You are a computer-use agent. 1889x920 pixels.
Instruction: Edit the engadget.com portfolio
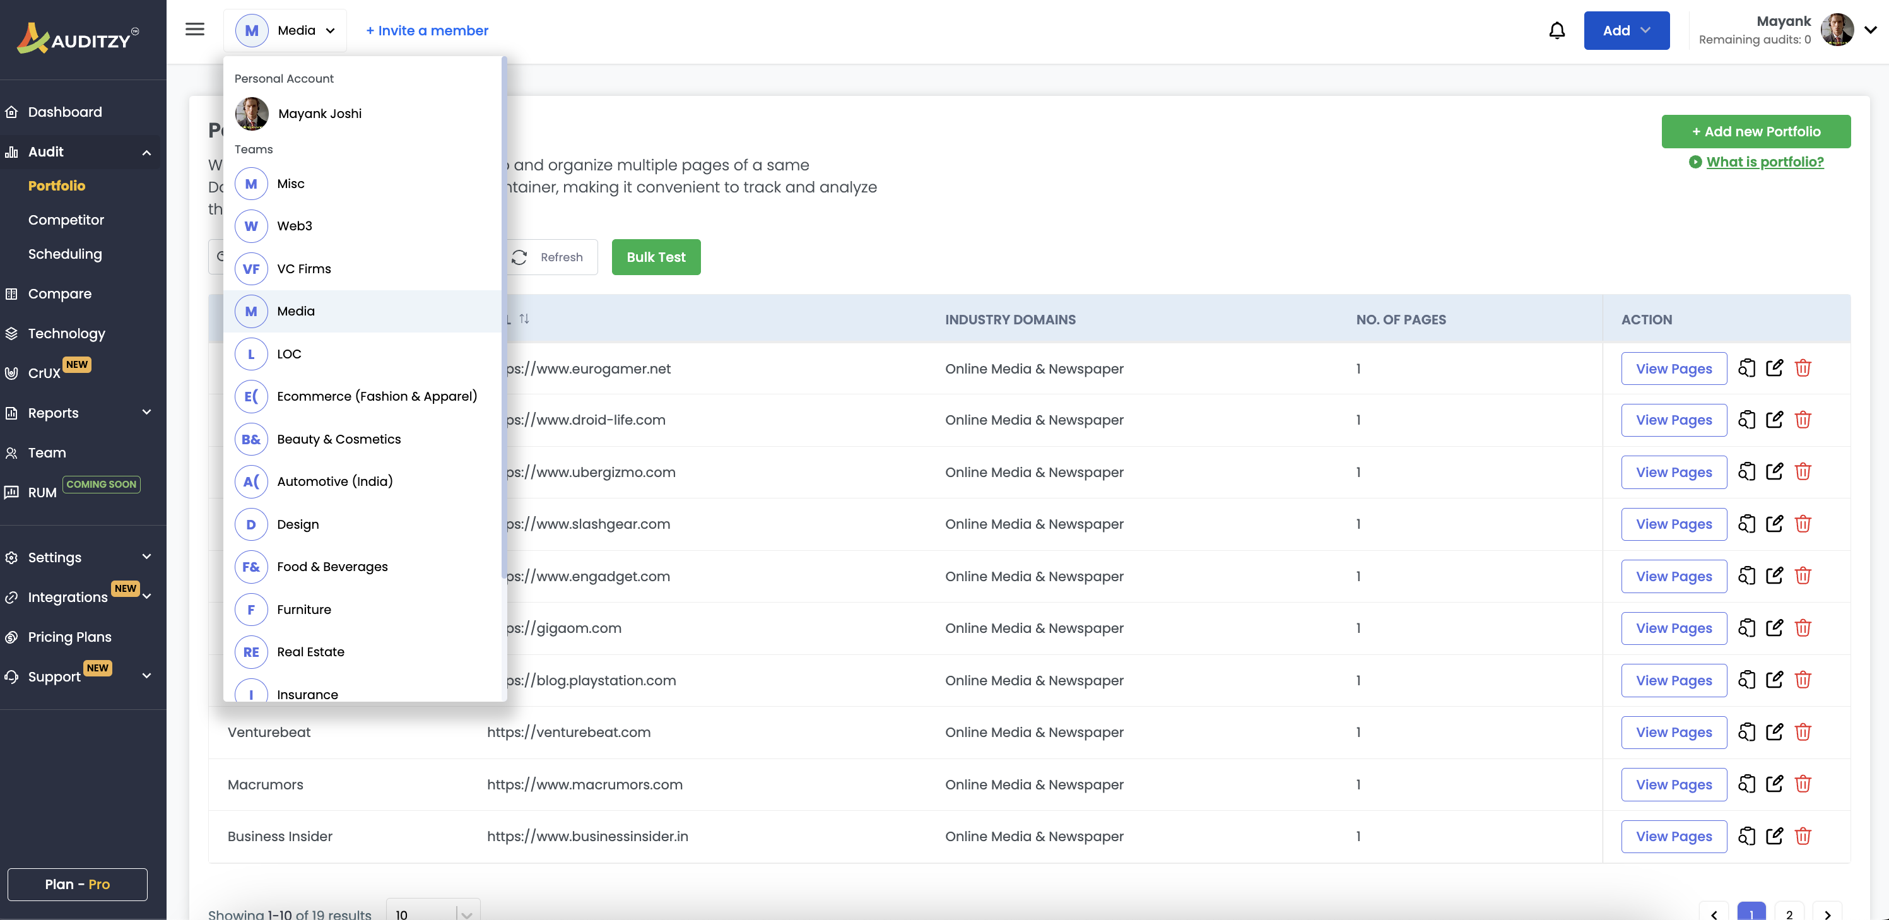coord(1775,576)
